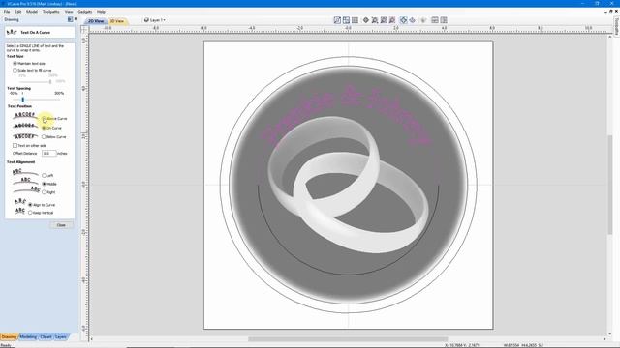Open the Toolpaths side tab on right edge
620x348 pixels.
(616, 26)
